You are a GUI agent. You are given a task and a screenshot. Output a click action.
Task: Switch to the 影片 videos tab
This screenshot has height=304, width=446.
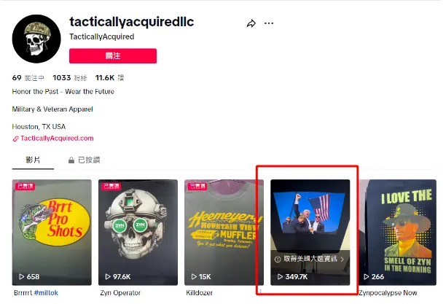pos(33,160)
